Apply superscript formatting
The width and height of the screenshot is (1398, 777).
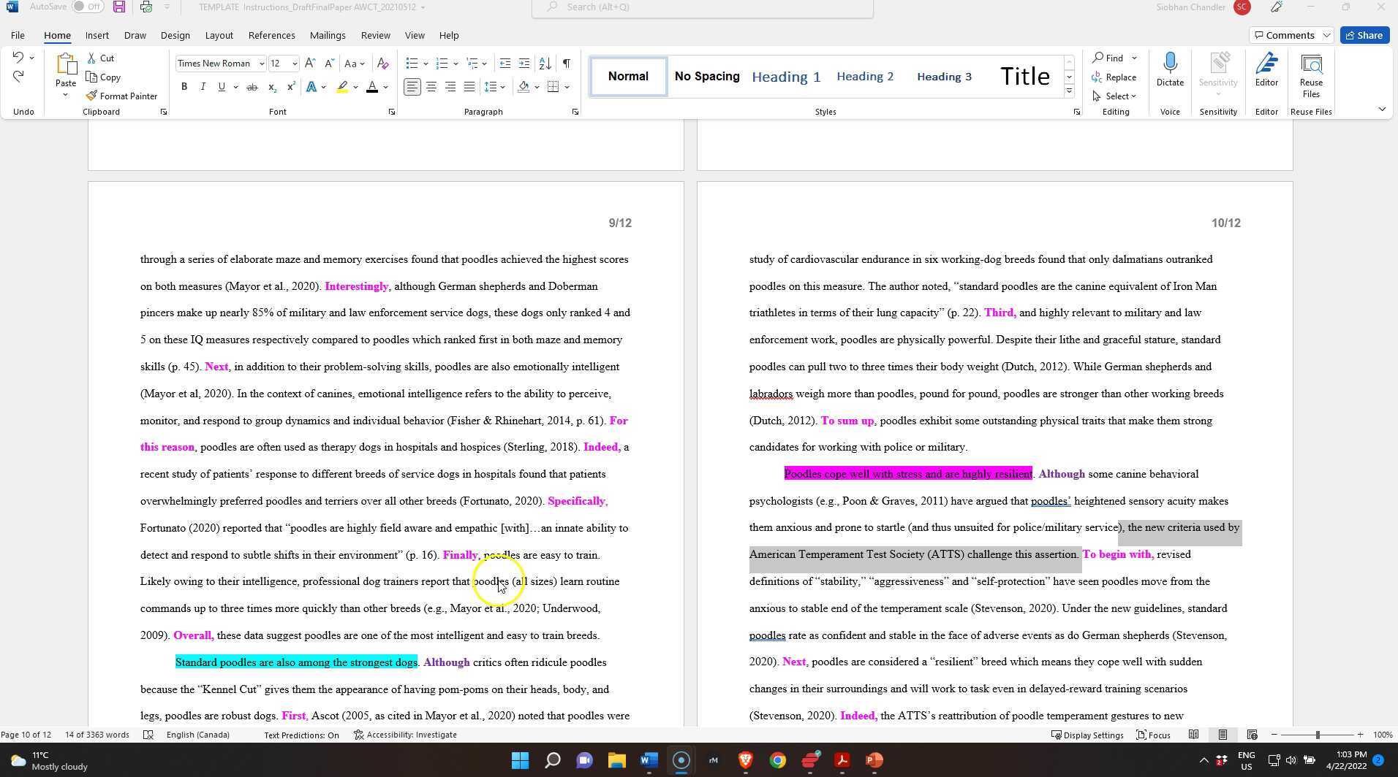(x=290, y=87)
